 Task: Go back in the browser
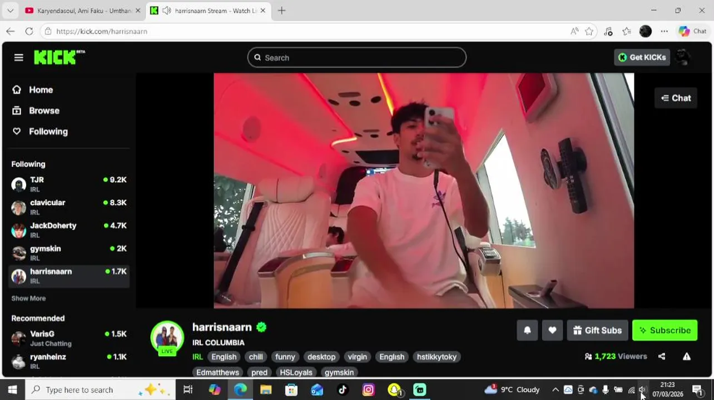(10, 31)
